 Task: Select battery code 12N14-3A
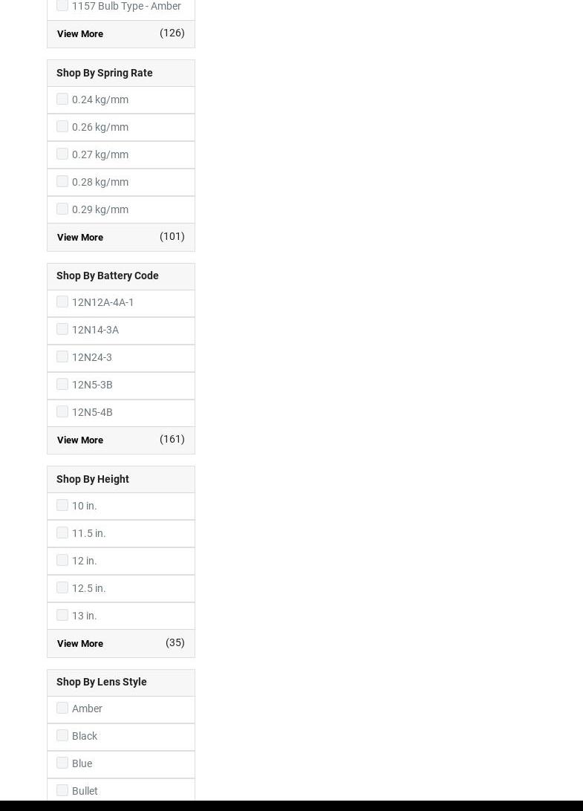(62, 329)
